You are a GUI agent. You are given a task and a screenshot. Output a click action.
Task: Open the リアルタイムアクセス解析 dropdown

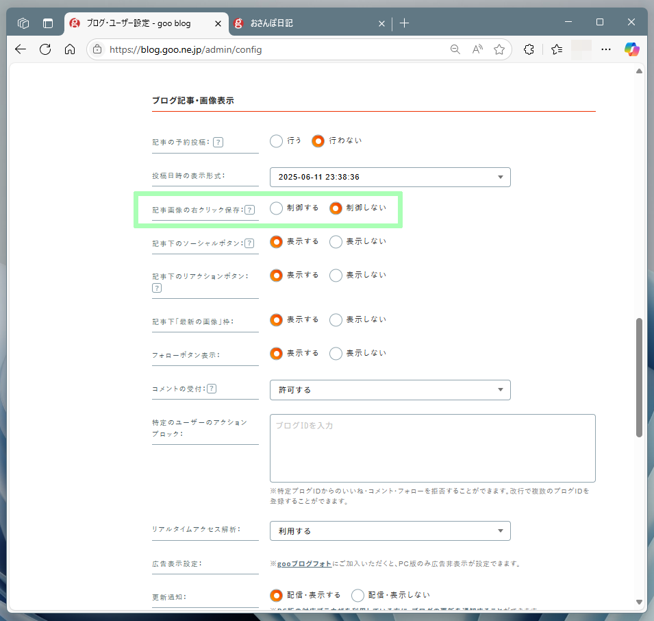tap(390, 531)
